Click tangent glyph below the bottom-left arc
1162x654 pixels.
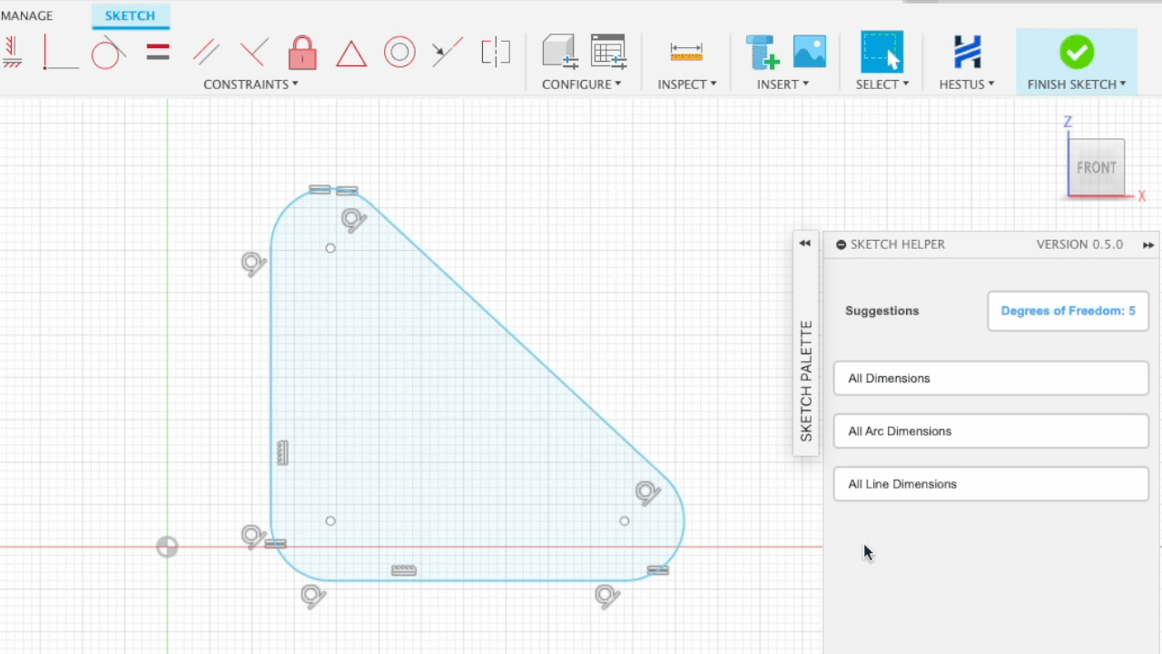pos(313,596)
